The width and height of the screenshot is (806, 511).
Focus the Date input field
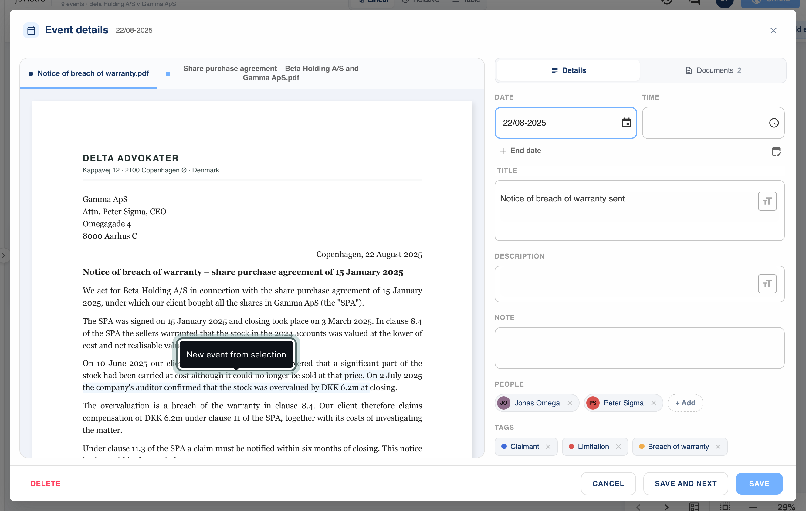pyautogui.click(x=565, y=123)
